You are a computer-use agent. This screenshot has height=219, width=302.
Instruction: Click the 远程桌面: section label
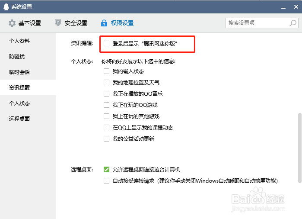[x=82, y=169]
